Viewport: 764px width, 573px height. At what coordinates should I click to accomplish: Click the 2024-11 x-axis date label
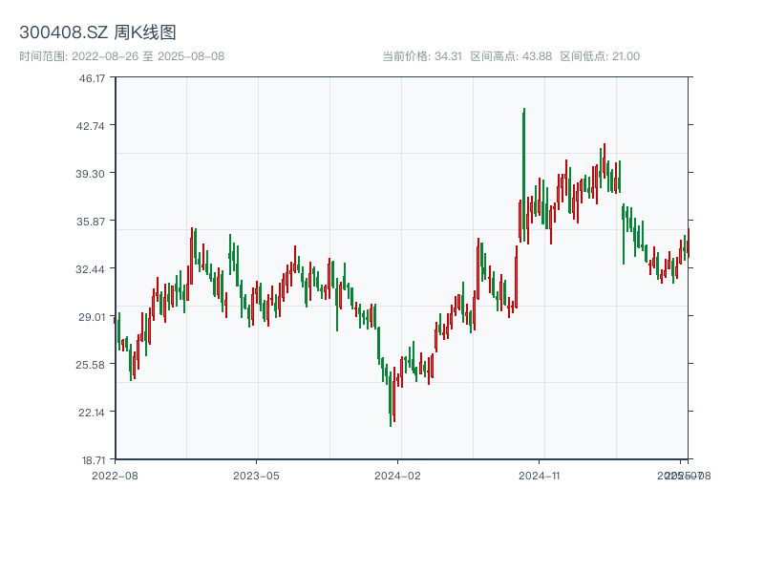coord(541,475)
